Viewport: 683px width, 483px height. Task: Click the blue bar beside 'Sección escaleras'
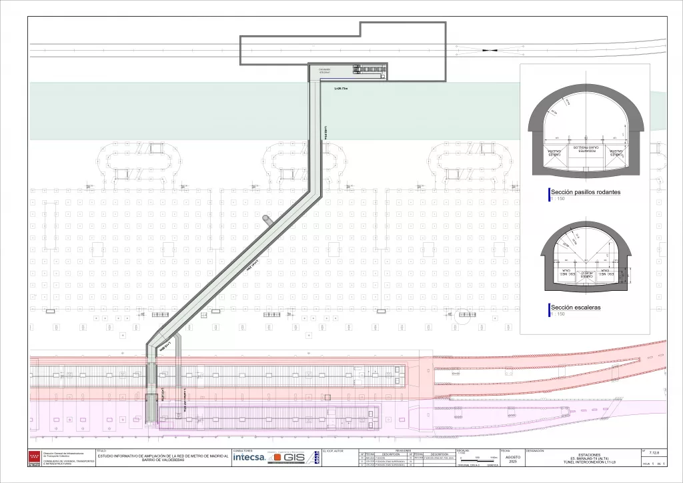tap(548, 310)
